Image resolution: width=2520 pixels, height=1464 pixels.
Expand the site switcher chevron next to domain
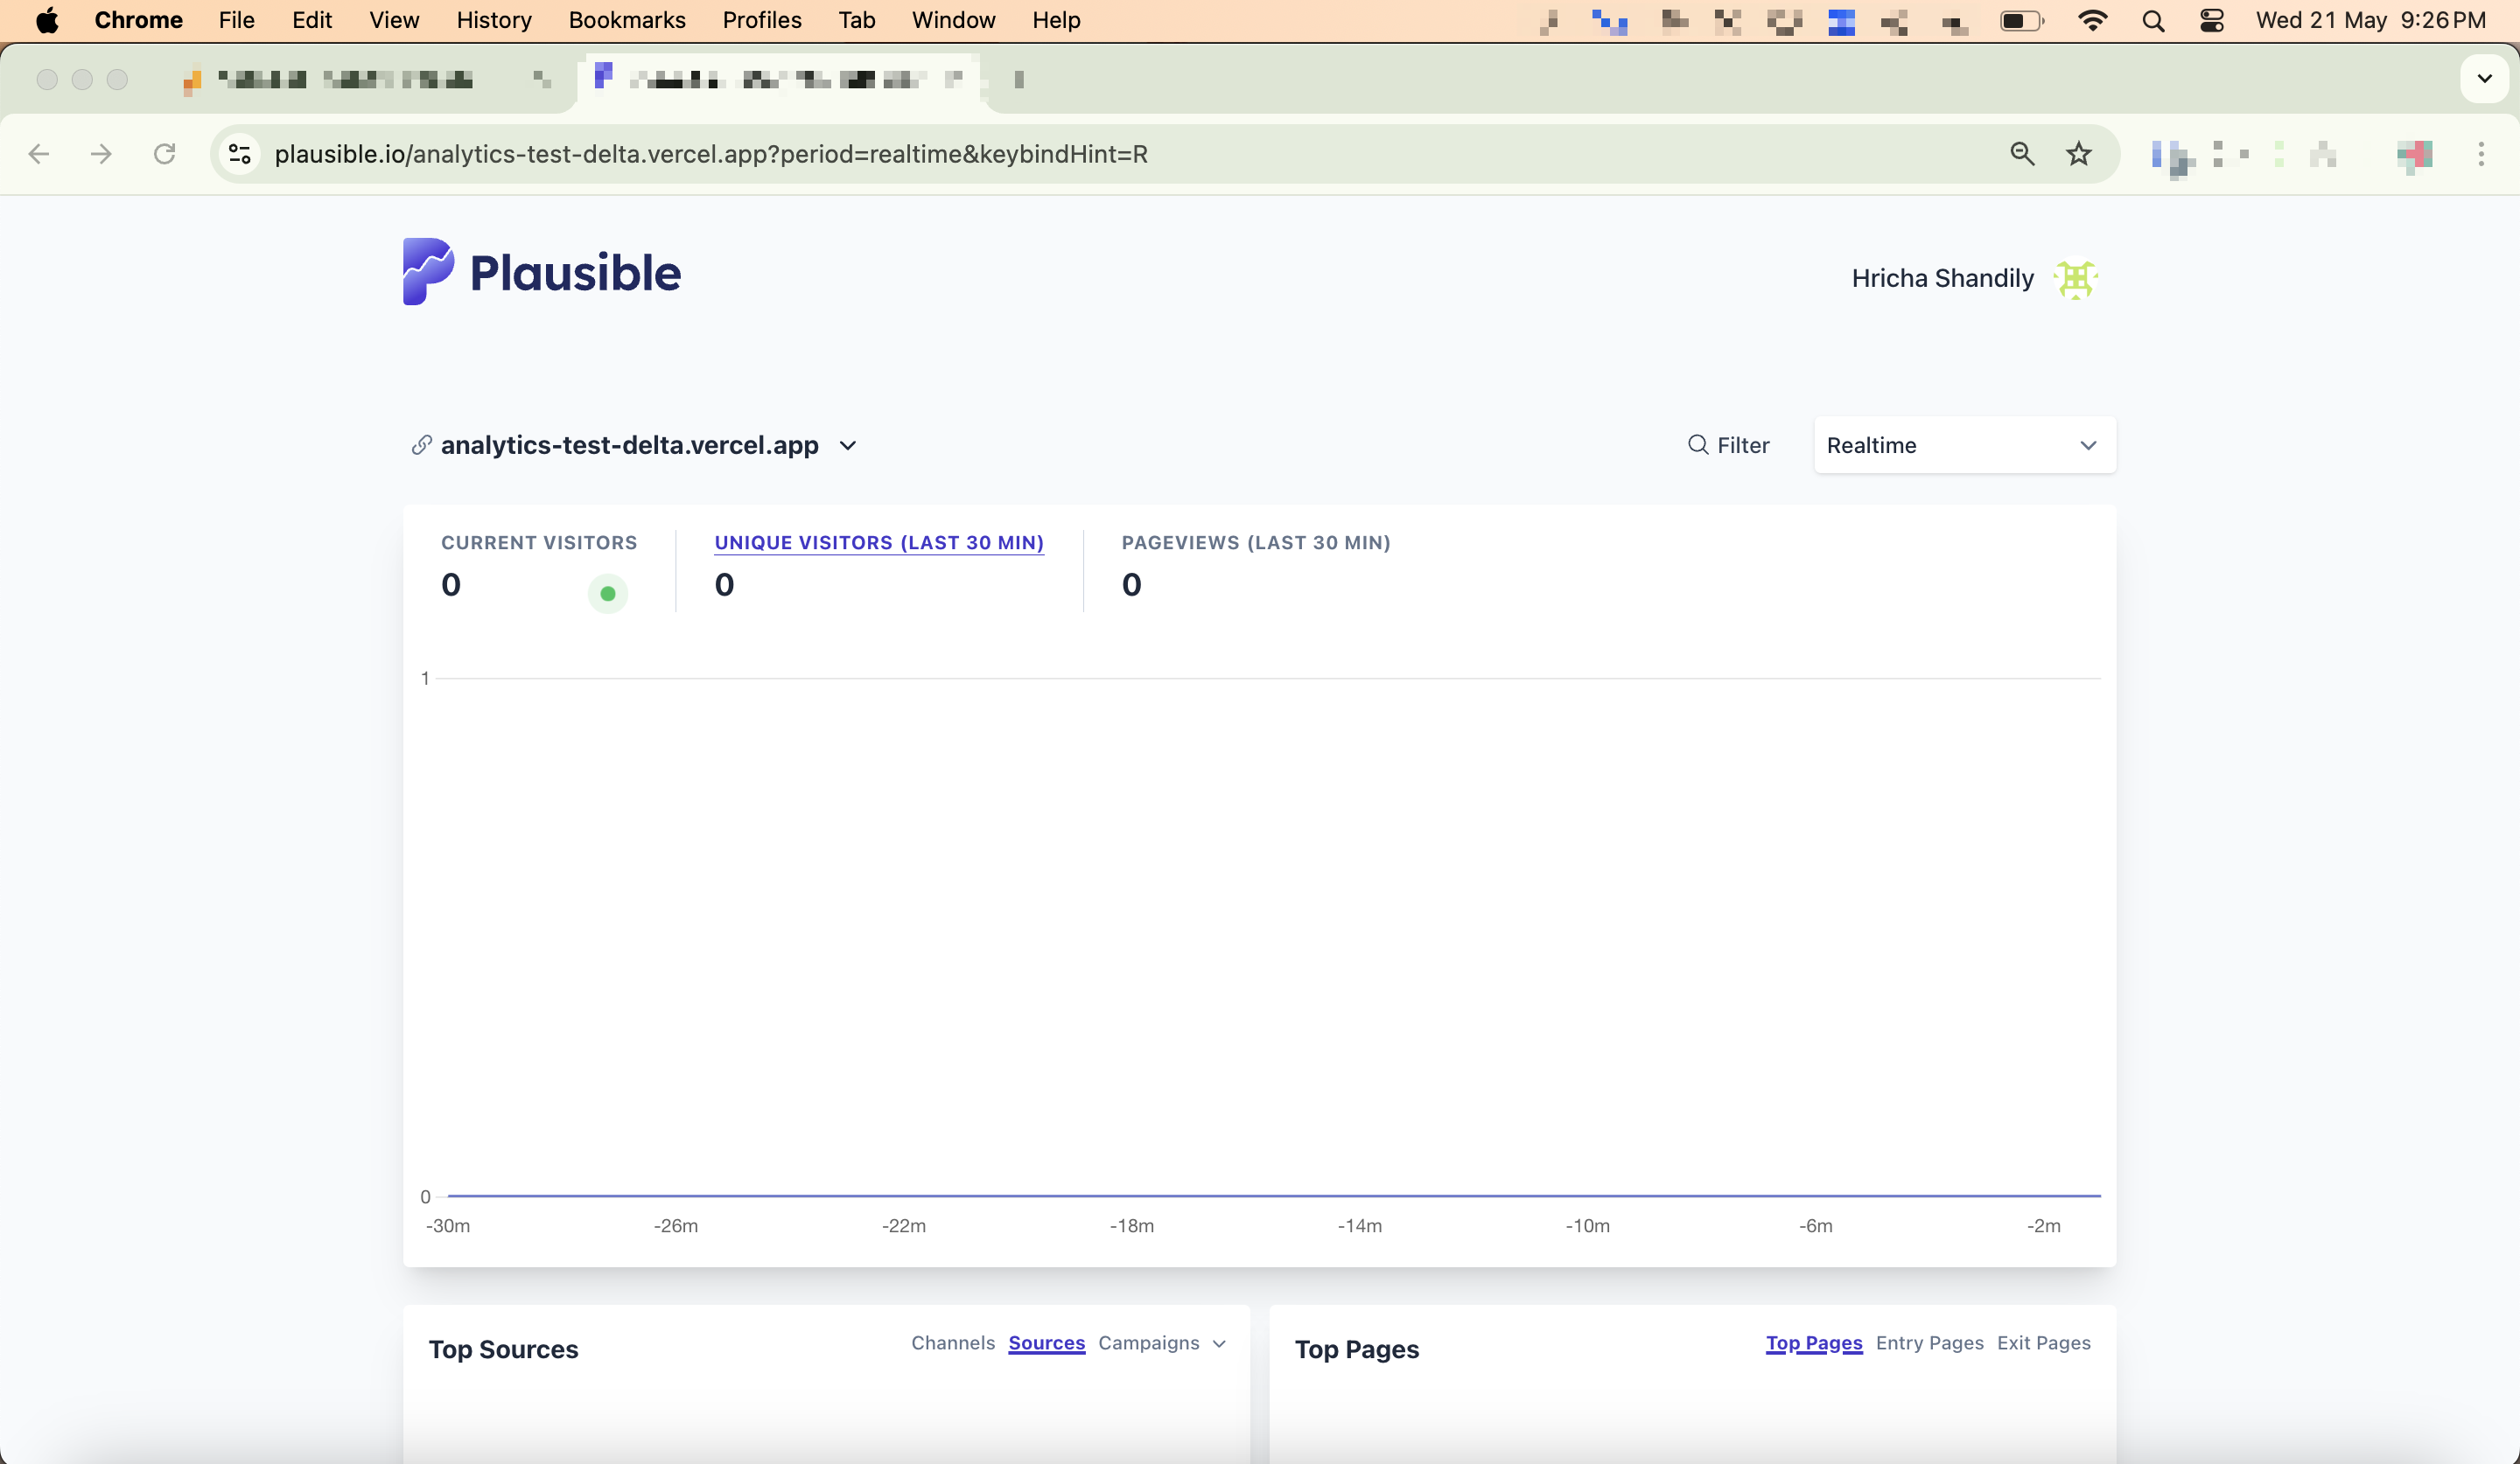[848, 446]
